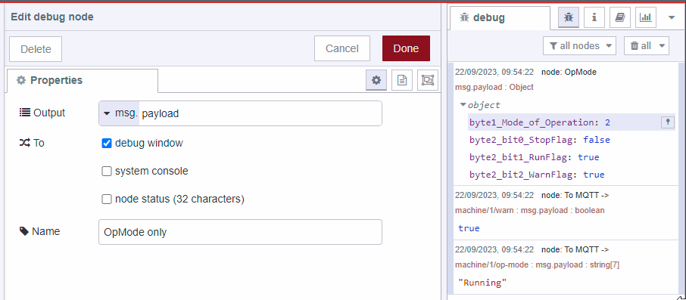Open the sidebar tabs dropdown arrow

(x=672, y=17)
